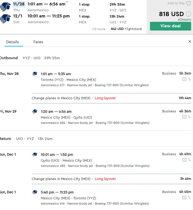Select the Details tab
193x210 pixels.
(x=12, y=42)
